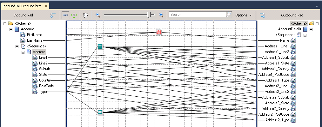Collapse the AccountDetails node in destination schema
The height and width of the screenshot is (127, 322).
pos(311,29)
